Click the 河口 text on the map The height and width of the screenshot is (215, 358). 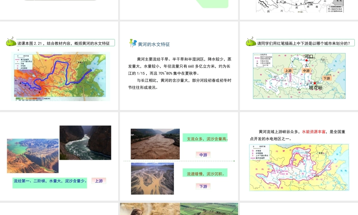point(309,56)
